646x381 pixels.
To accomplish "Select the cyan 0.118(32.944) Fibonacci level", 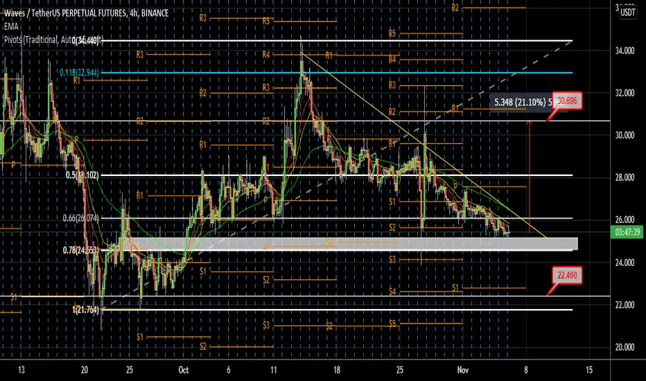I will [x=79, y=73].
